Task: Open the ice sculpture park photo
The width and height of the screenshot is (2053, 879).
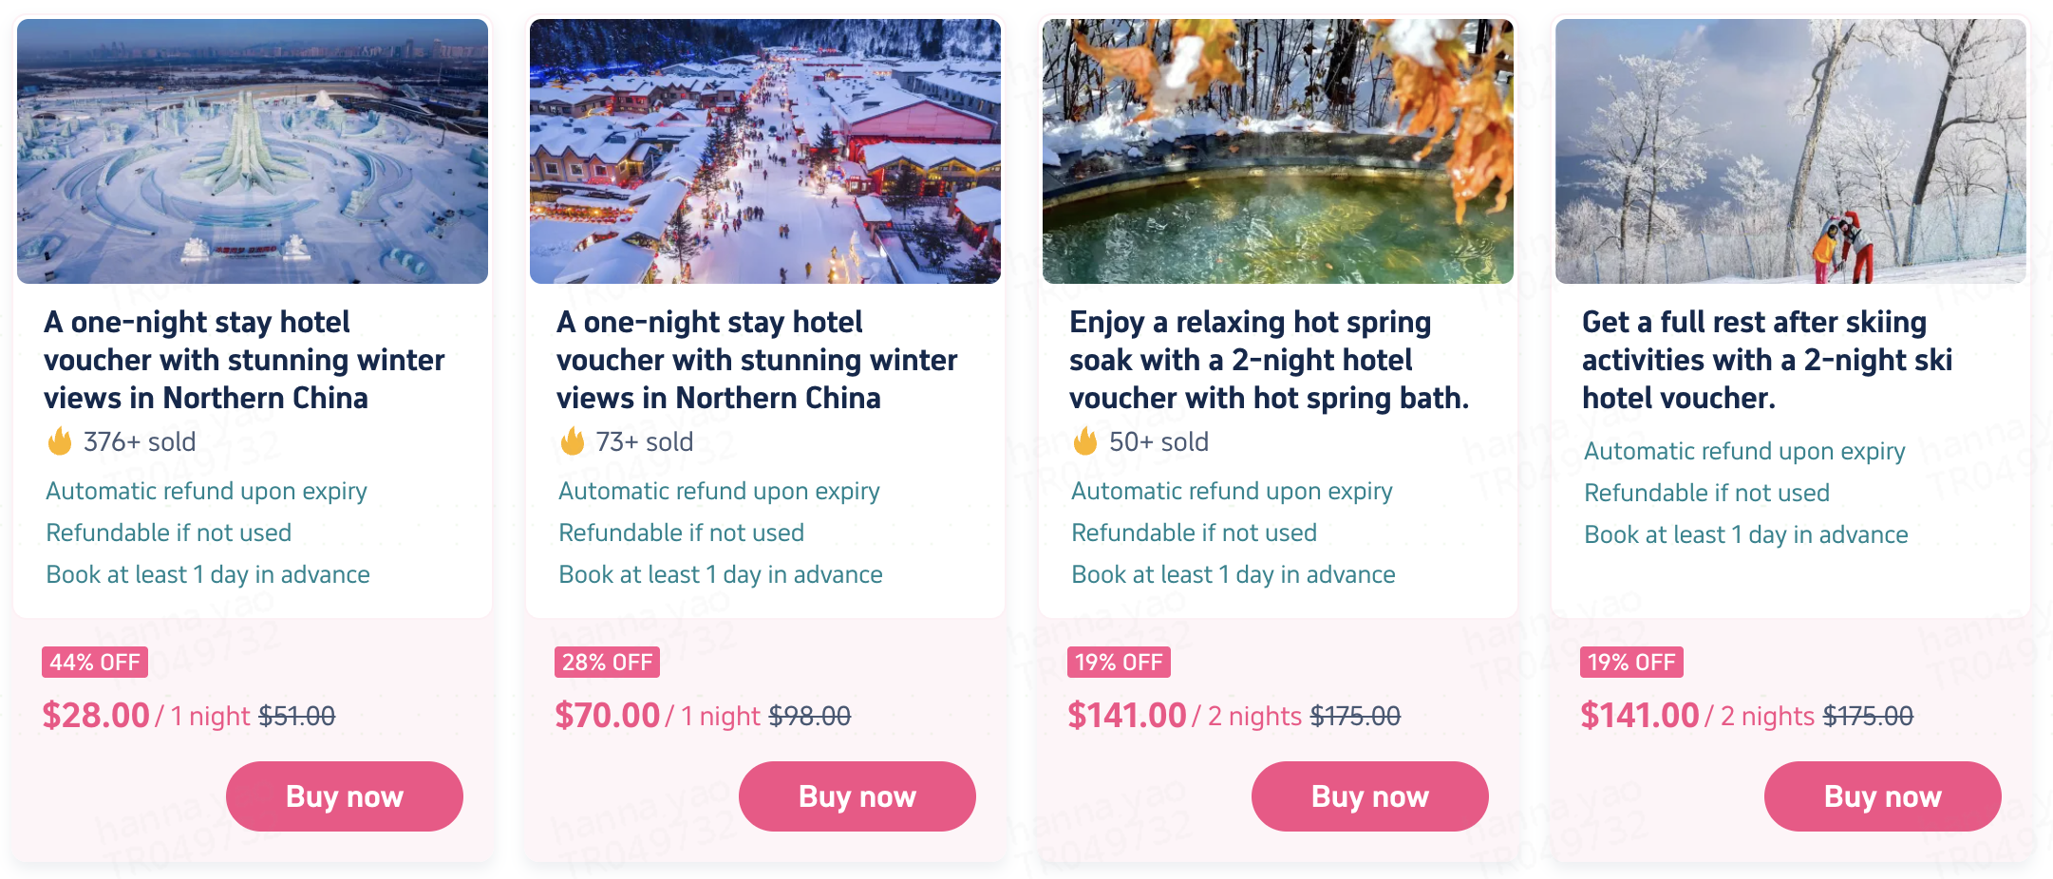Action: [x=253, y=151]
